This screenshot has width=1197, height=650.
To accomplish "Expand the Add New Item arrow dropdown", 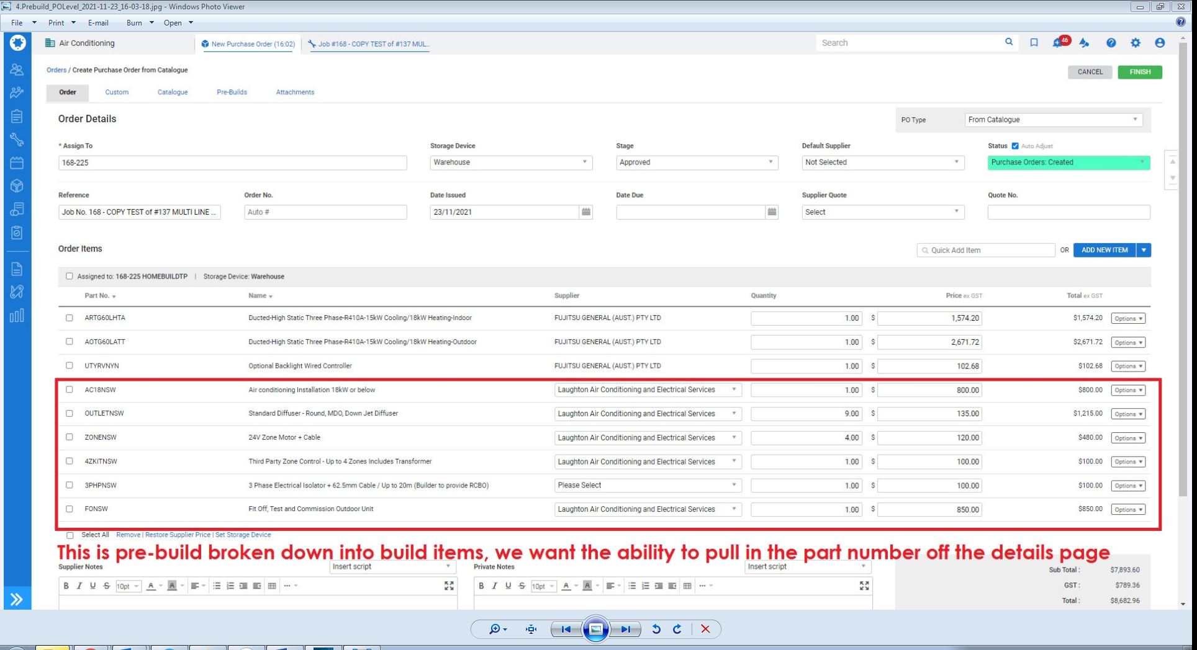I will point(1144,250).
